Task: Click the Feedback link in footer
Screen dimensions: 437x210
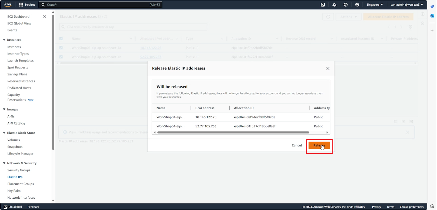Action: [x=34, y=207]
